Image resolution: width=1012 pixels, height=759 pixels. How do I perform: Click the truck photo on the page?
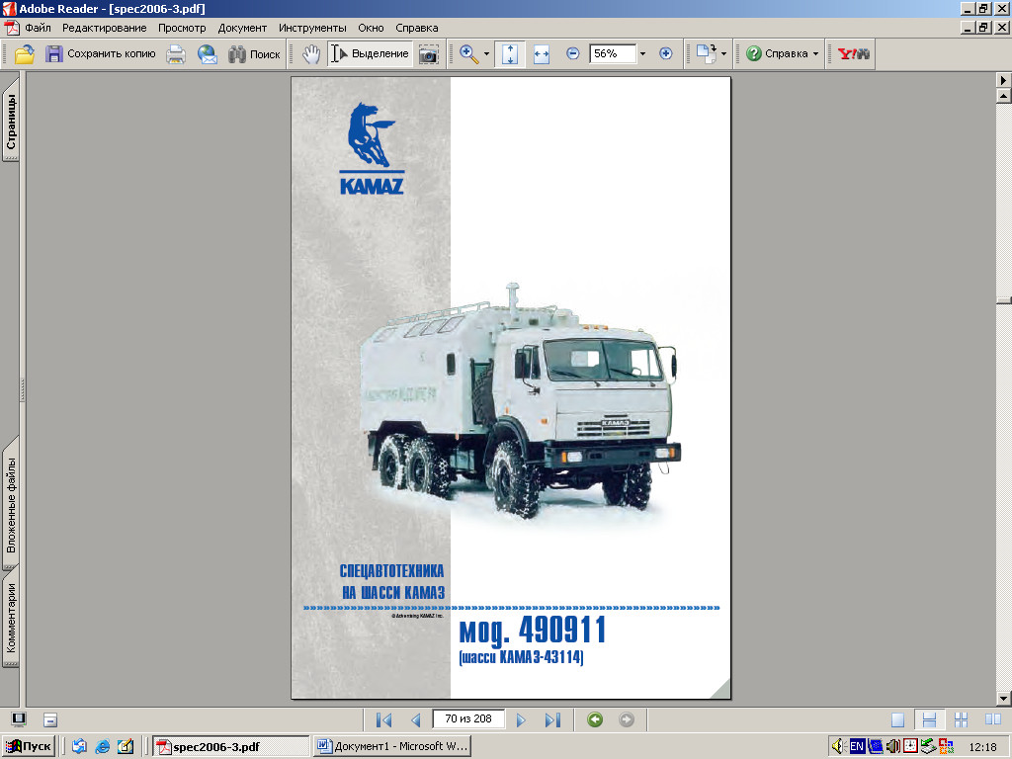point(520,401)
